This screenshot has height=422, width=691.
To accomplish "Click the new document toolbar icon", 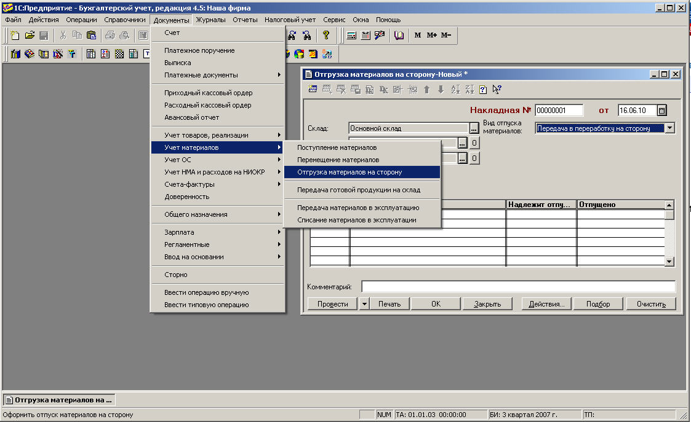I will pos(15,36).
